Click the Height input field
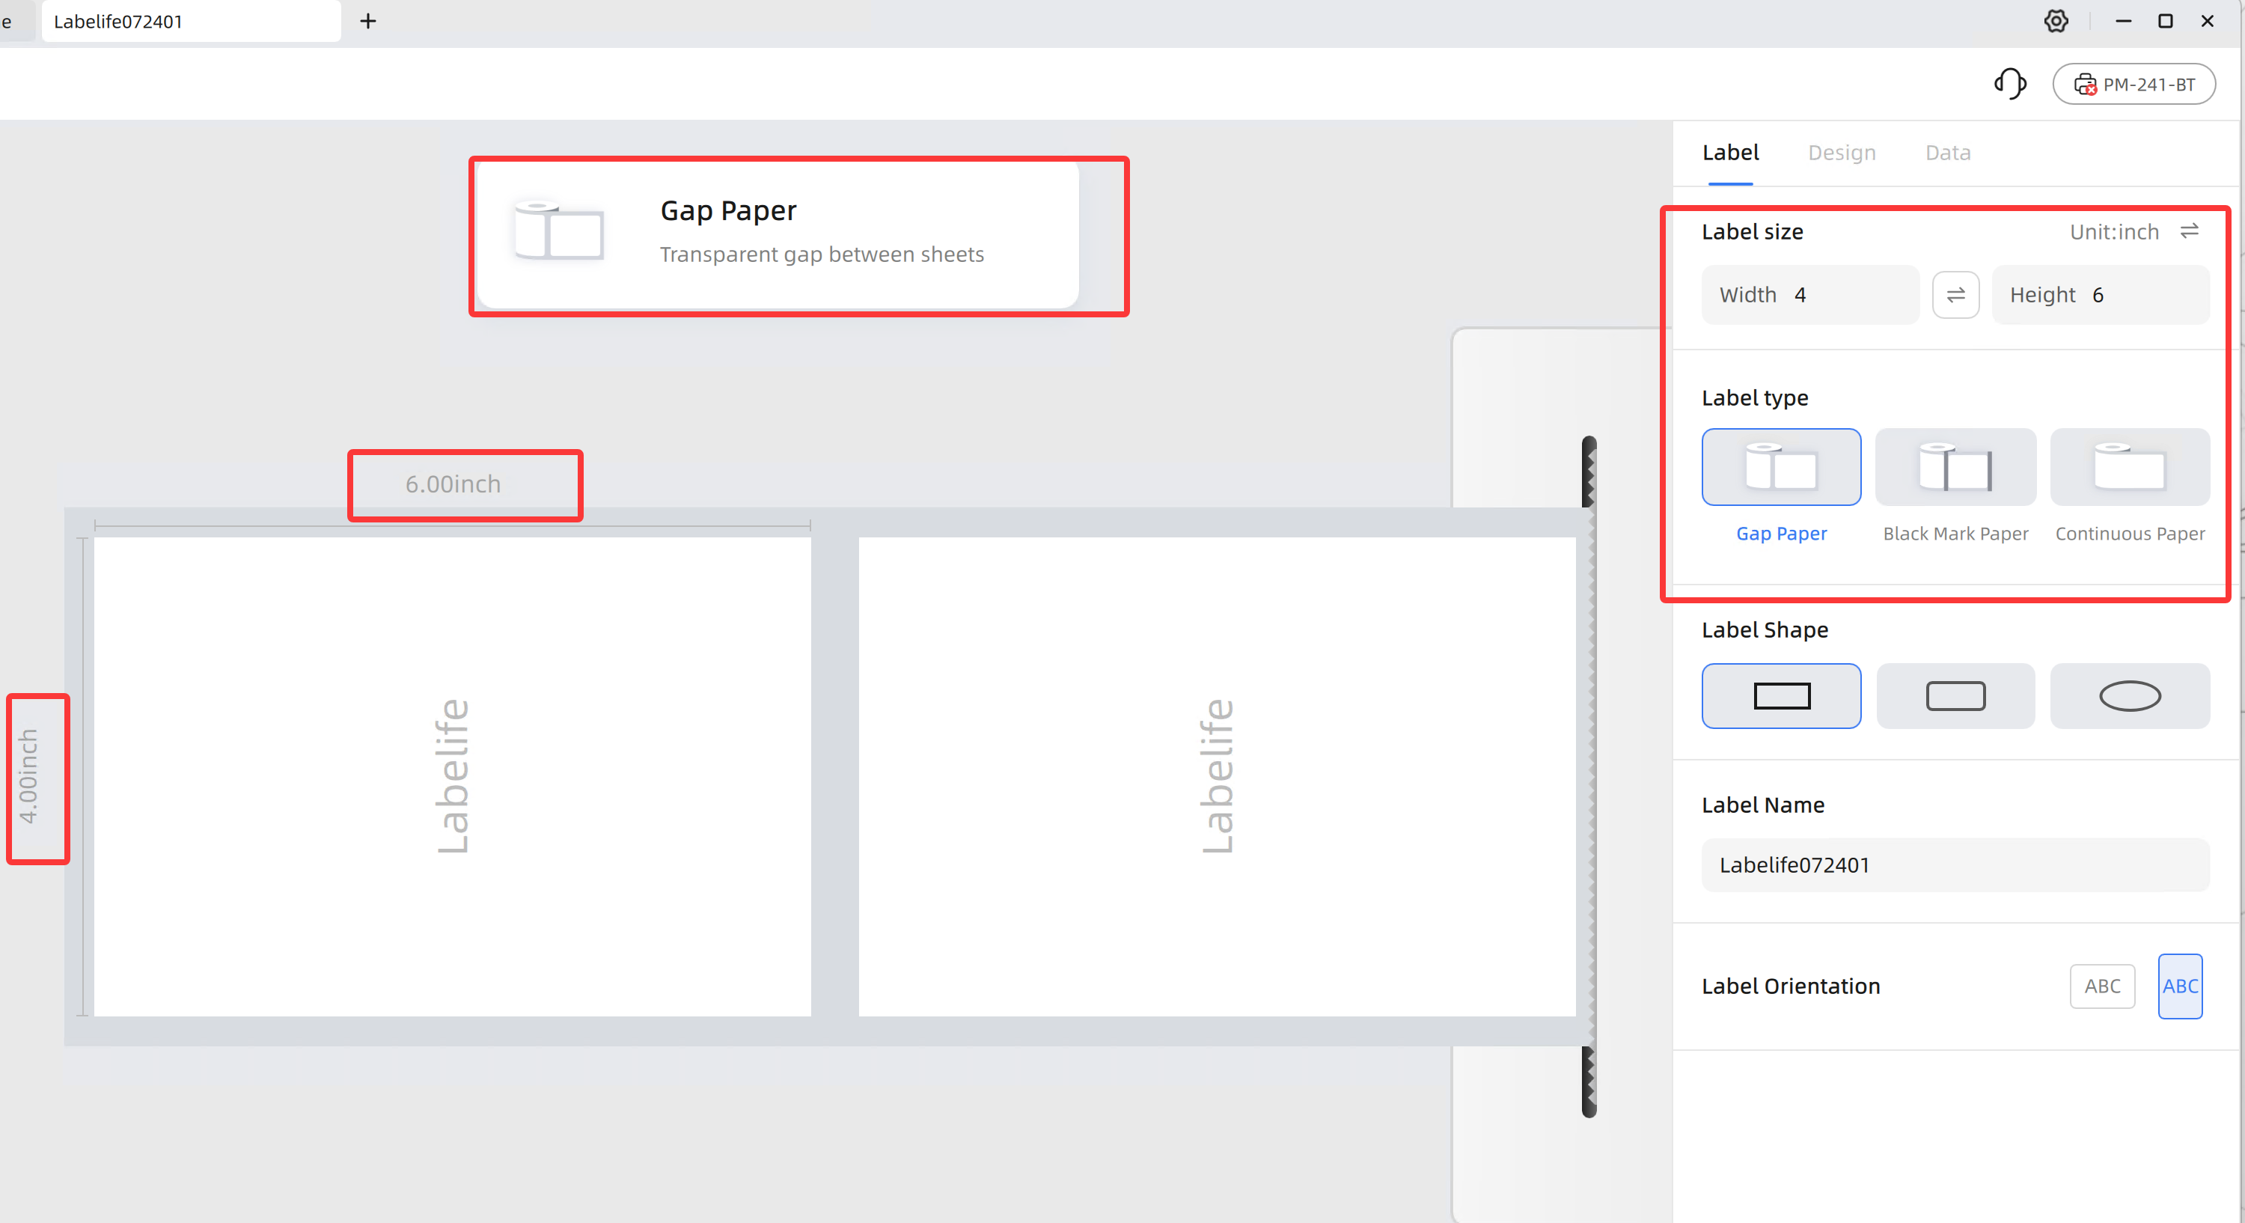Image resolution: width=2245 pixels, height=1223 pixels. [2101, 295]
